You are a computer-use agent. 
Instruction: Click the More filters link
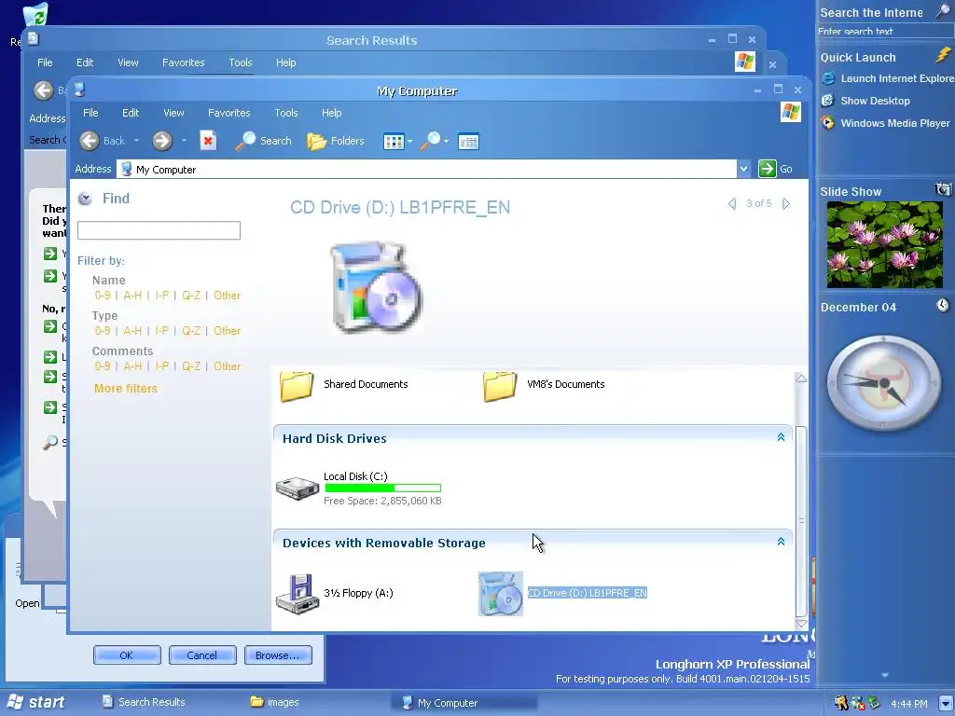[x=126, y=389]
